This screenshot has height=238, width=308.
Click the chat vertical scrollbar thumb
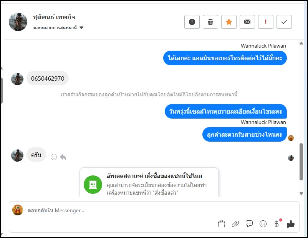[301, 161]
